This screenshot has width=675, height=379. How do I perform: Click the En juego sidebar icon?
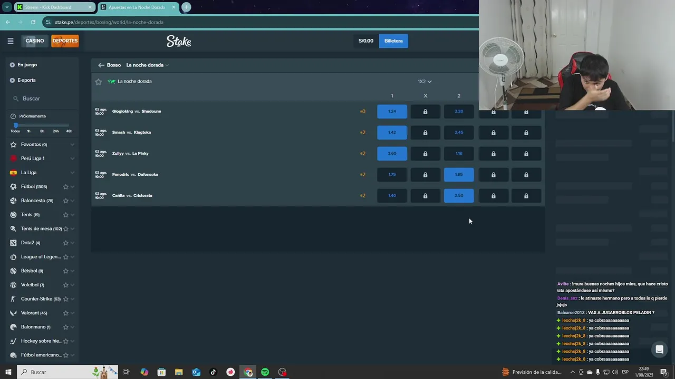pyautogui.click(x=12, y=65)
